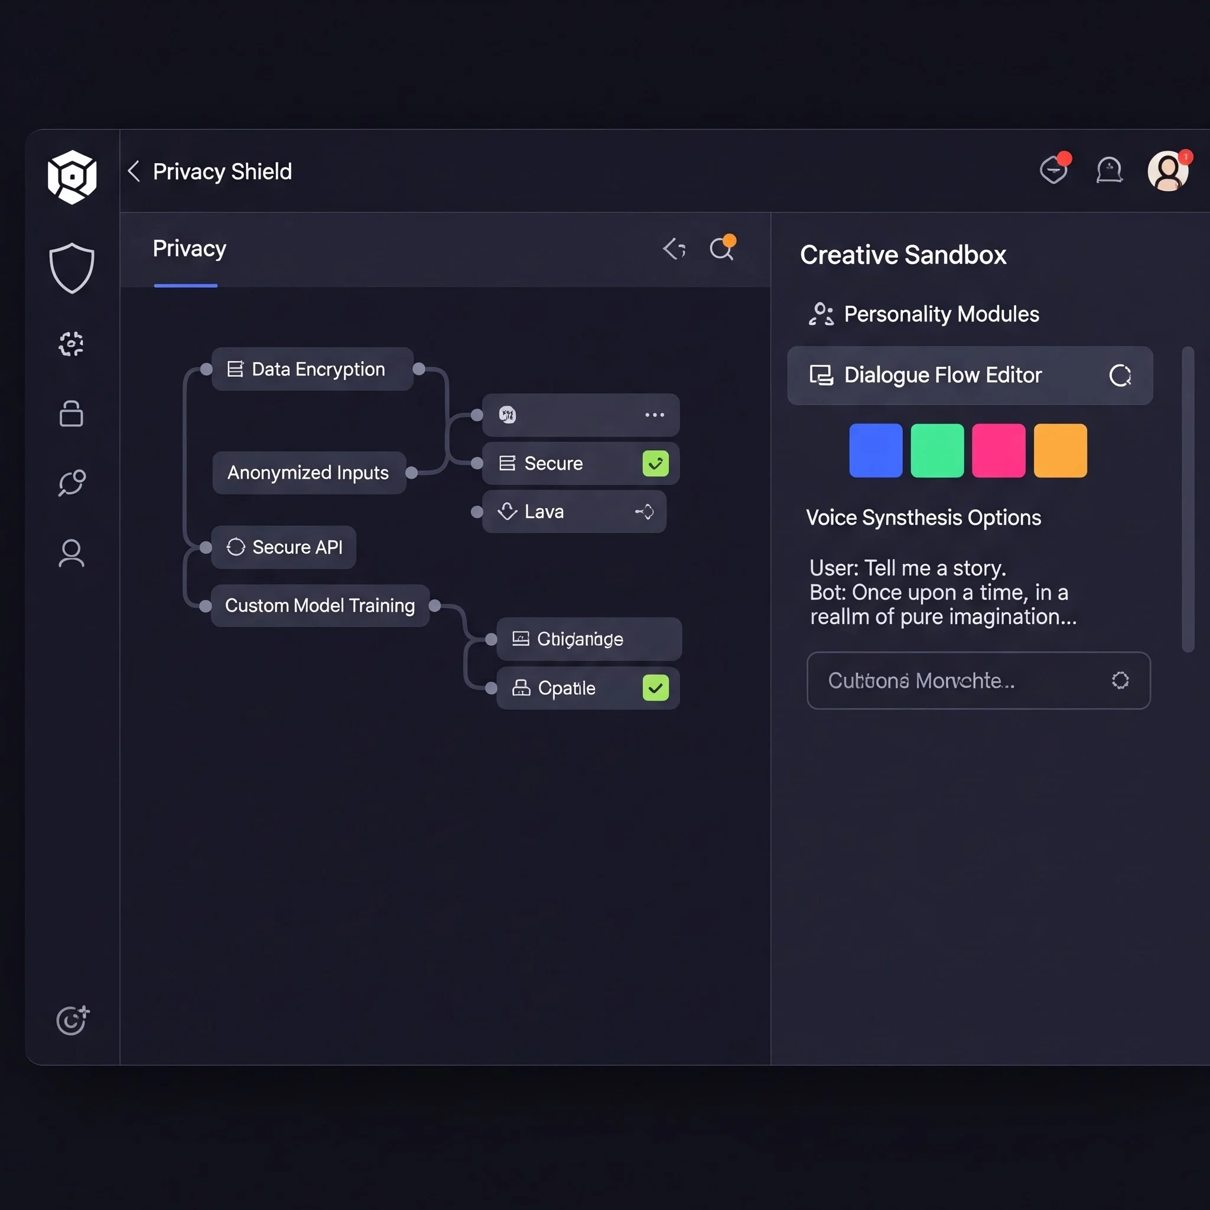The image size is (1210, 1210).
Task: Click the undo arrow icon in Privacy bar
Action: (x=675, y=249)
